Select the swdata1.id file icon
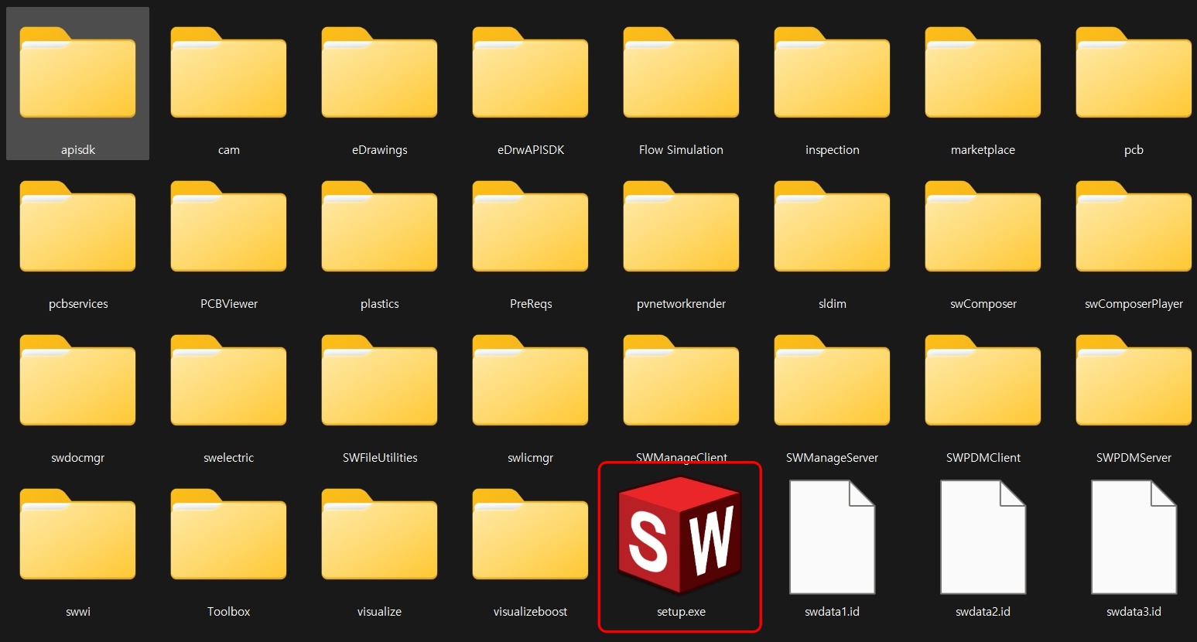The width and height of the screenshot is (1197, 642). click(832, 537)
